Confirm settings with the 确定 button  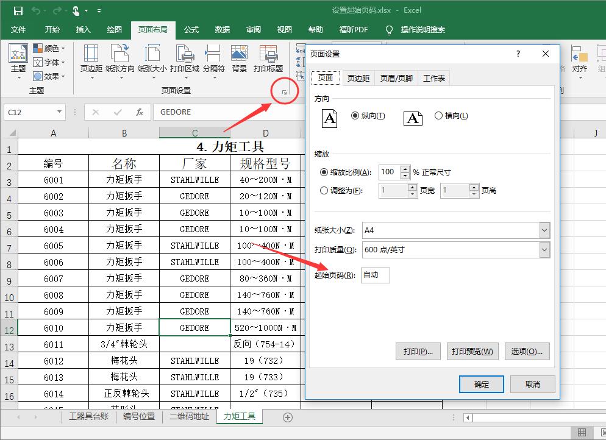(481, 384)
